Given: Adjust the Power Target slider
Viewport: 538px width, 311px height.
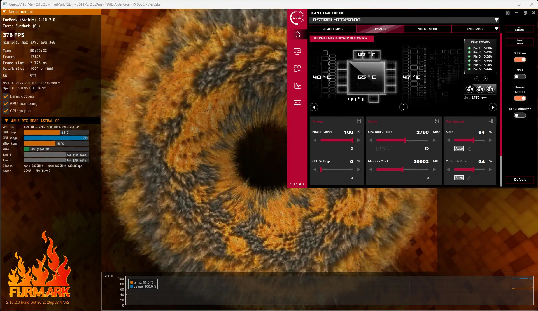Looking at the screenshot, I should tap(337, 140).
